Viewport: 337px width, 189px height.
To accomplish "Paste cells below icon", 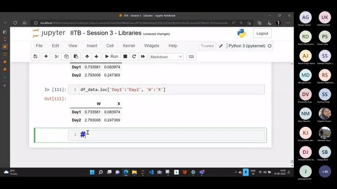I will coord(76,57).
